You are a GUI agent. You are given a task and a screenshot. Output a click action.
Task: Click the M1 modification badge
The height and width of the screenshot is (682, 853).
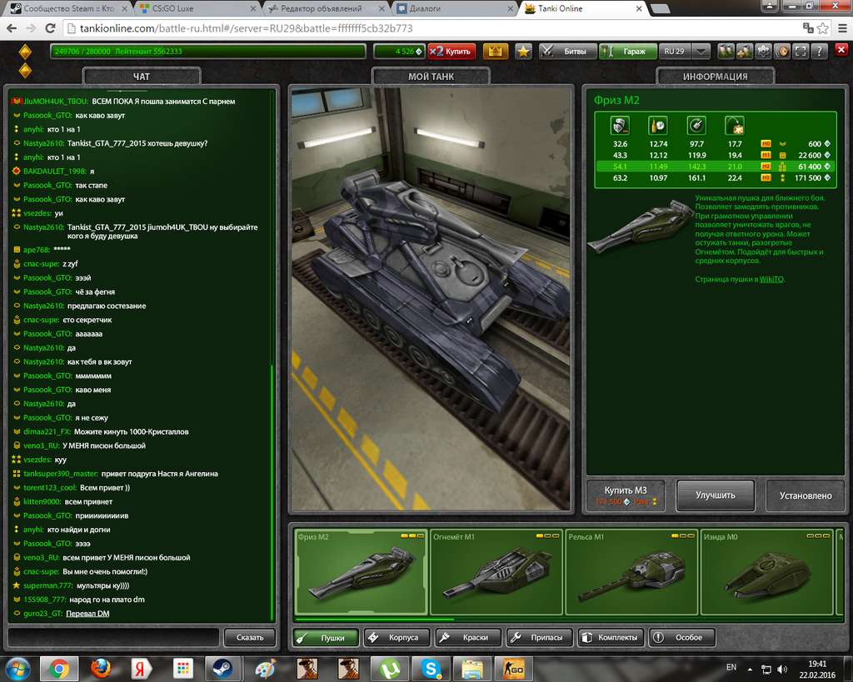click(x=766, y=155)
